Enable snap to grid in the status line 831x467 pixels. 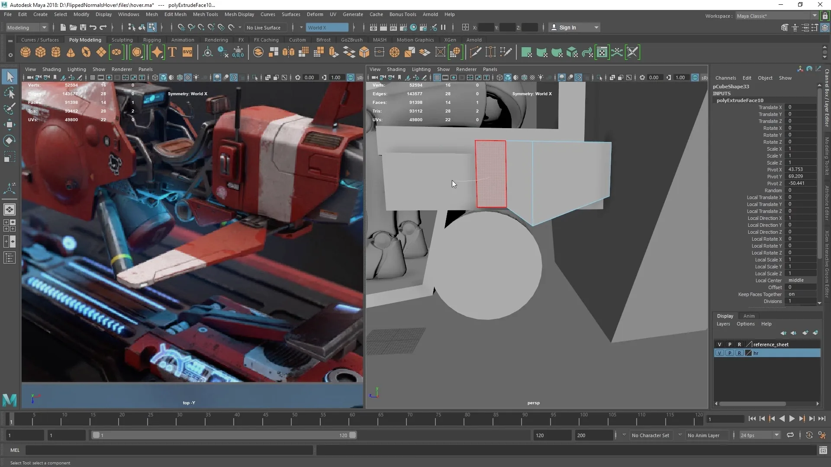coord(181,27)
